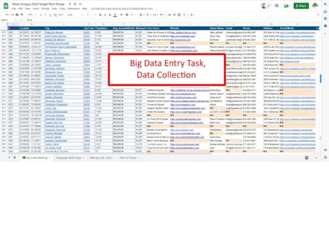Click the Share button
This screenshot has height=247, width=329.
click(301, 6)
